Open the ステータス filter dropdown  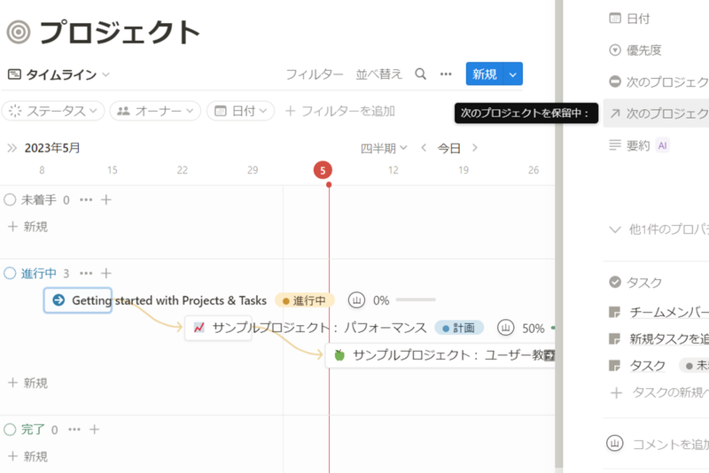pyautogui.click(x=53, y=111)
